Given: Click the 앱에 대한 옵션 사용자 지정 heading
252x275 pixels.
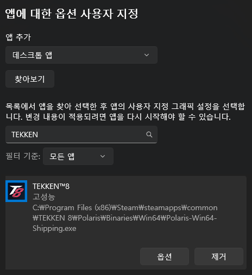Looking at the screenshot, I should click(72, 14).
